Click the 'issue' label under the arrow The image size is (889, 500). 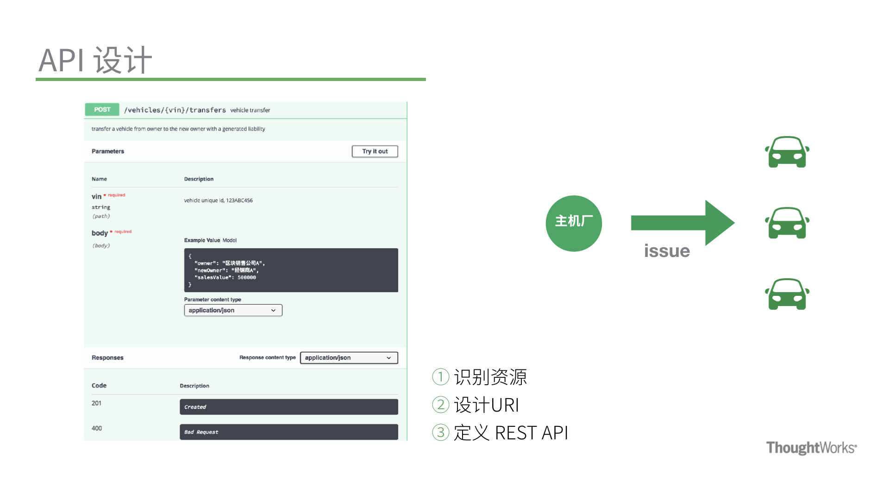click(x=667, y=251)
